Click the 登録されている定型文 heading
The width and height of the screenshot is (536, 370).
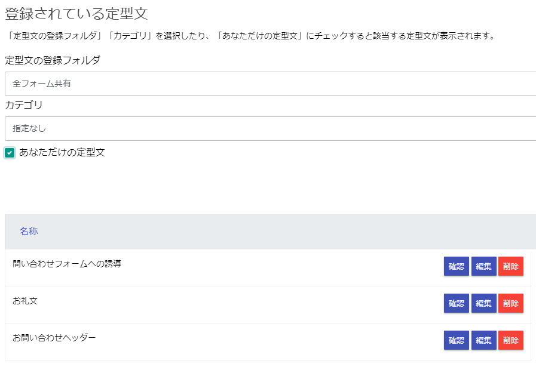click(76, 14)
